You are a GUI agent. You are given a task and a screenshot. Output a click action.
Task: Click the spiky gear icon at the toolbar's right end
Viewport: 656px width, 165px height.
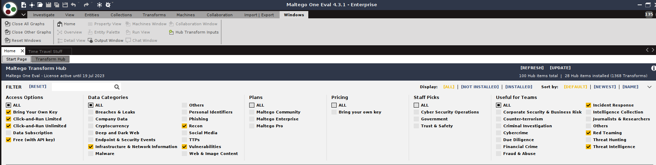coord(108,5)
